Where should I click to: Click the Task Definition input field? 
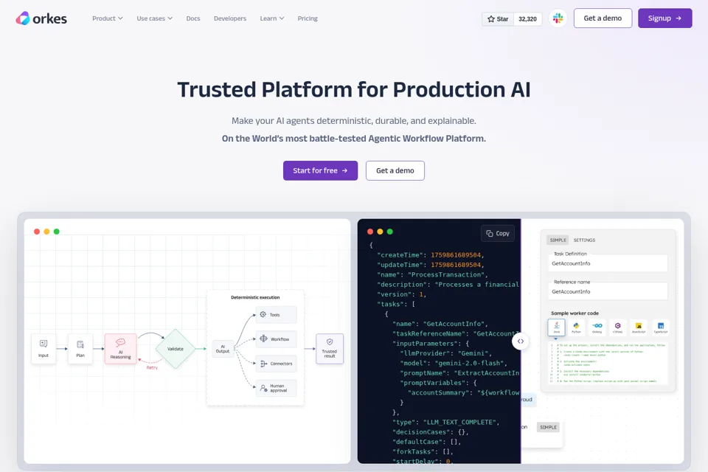click(608, 263)
